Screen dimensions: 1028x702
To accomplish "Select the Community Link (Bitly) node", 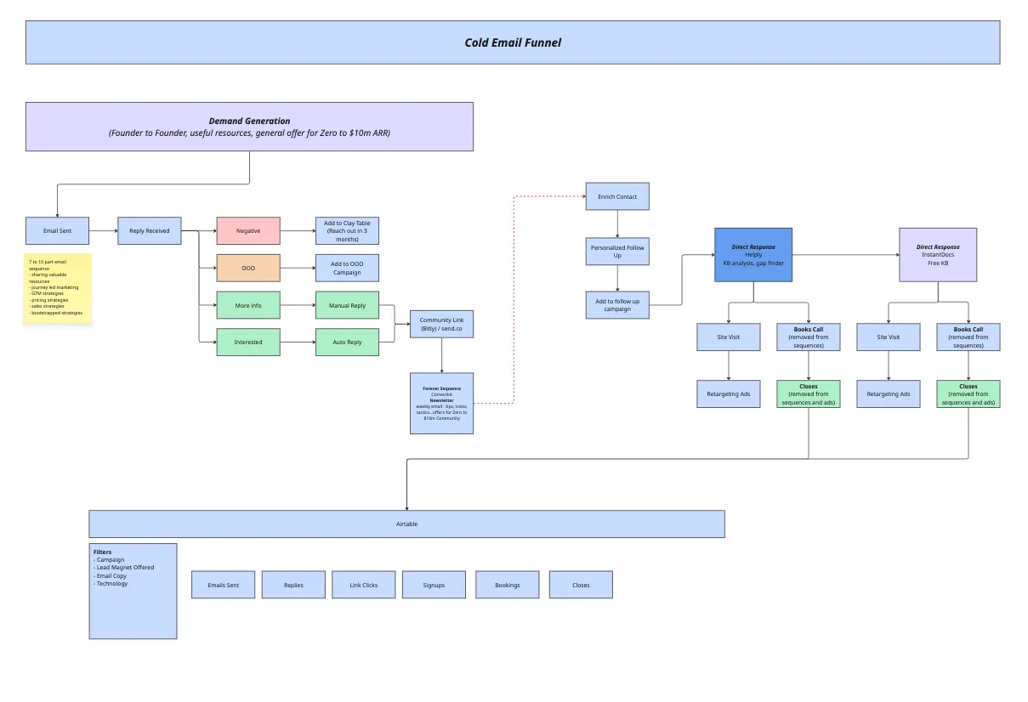I will coord(441,324).
